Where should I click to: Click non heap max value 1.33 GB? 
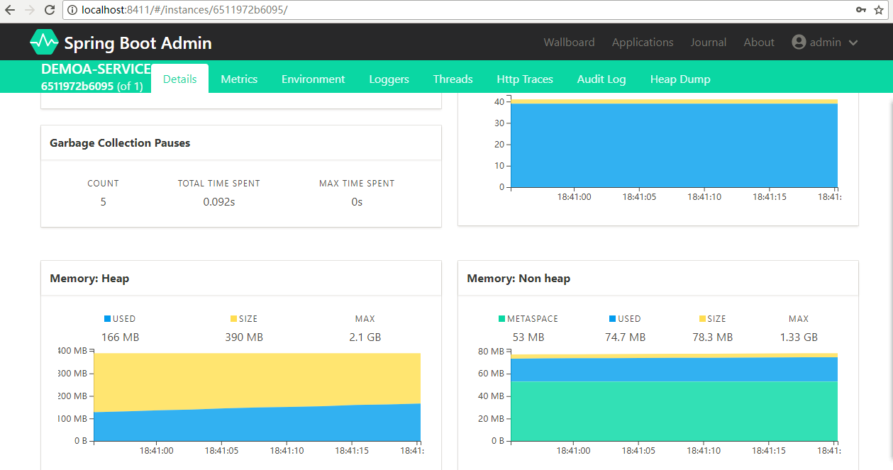[x=799, y=337]
